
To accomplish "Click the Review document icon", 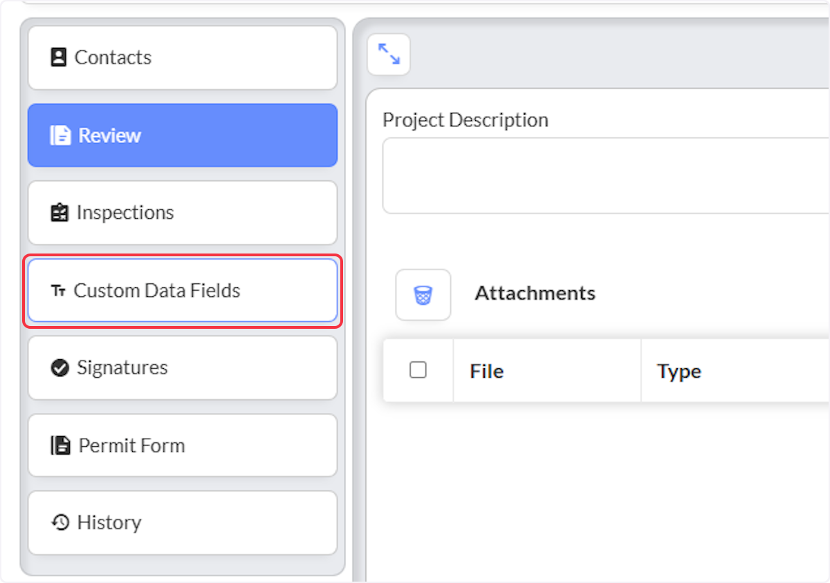I will 60,135.
